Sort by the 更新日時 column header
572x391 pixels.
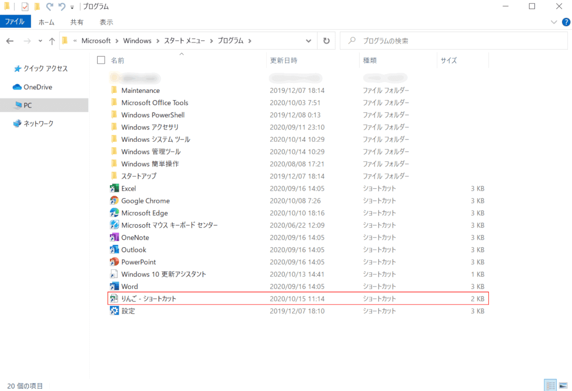click(x=283, y=61)
